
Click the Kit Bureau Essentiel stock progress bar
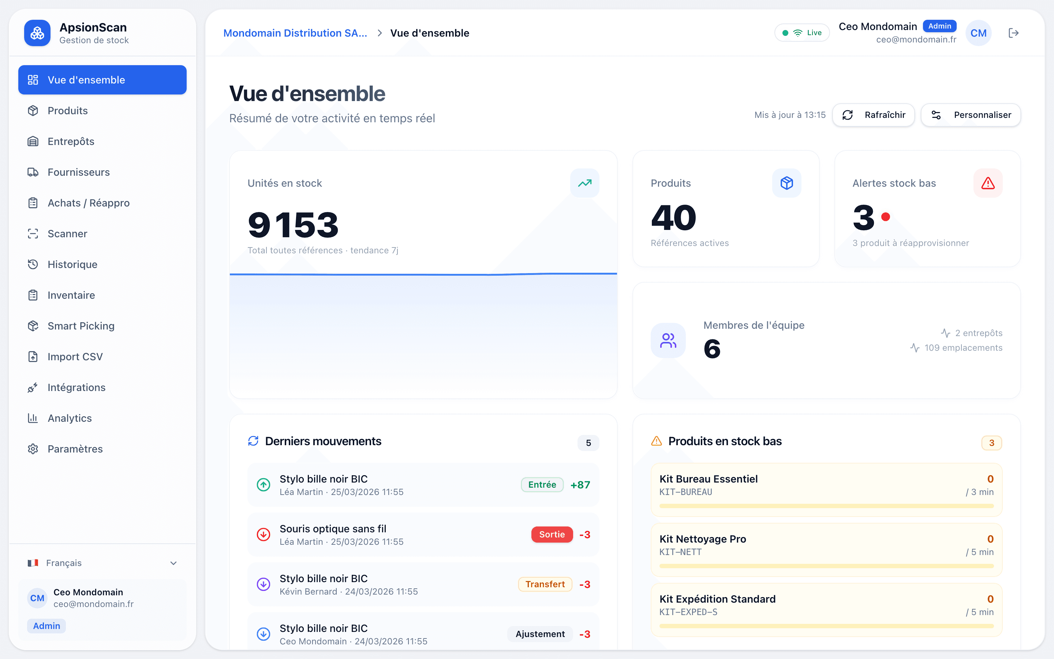point(826,506)
